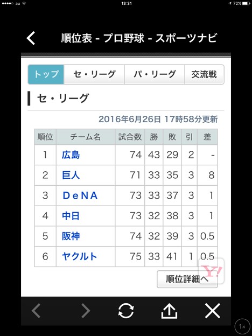Screen dimensions: 252x336
Task: Close the browser view with X icon
Action: [212, 311]
